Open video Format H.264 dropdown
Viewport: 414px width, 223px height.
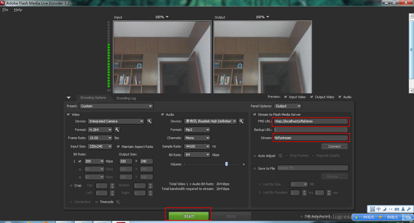[x=100, y=130]
